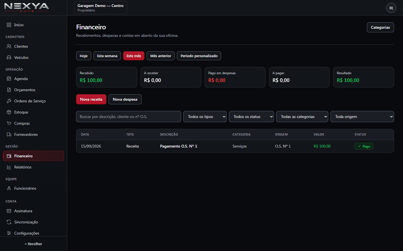Select the Hoje period filter
Viewport: 403px width, 251px height.
pos(84,56)
